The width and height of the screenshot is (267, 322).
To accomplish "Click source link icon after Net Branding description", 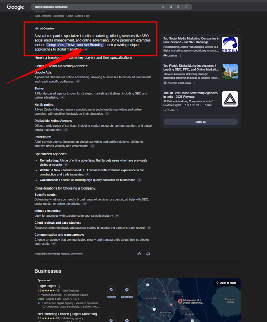I will point(107,114).
